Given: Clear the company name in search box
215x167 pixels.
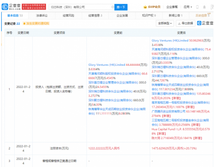Looking at the screenshot, I should pyautogui.click(x=112, y=7).
